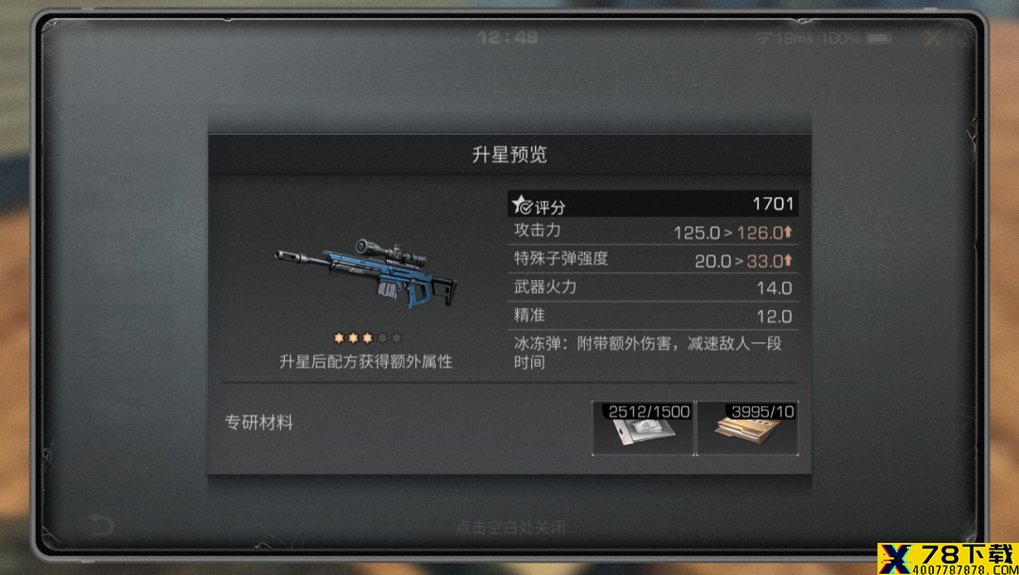1019x575 pixels.
Task: Close the screen with the top-right X
Action: (x=933, y=39)
